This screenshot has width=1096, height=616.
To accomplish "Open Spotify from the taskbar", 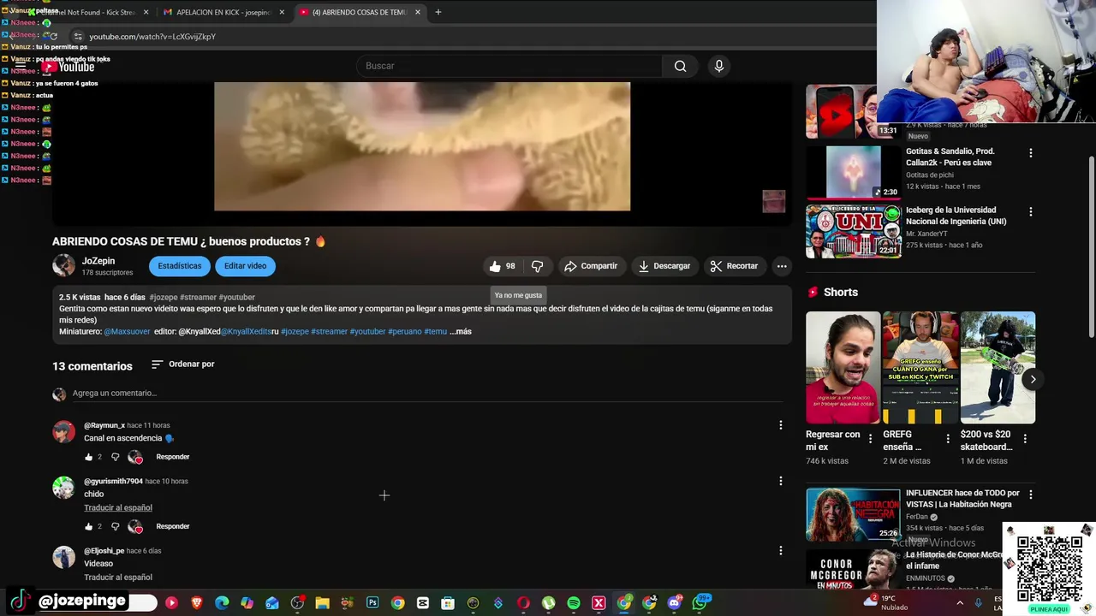I will (574, 603).
